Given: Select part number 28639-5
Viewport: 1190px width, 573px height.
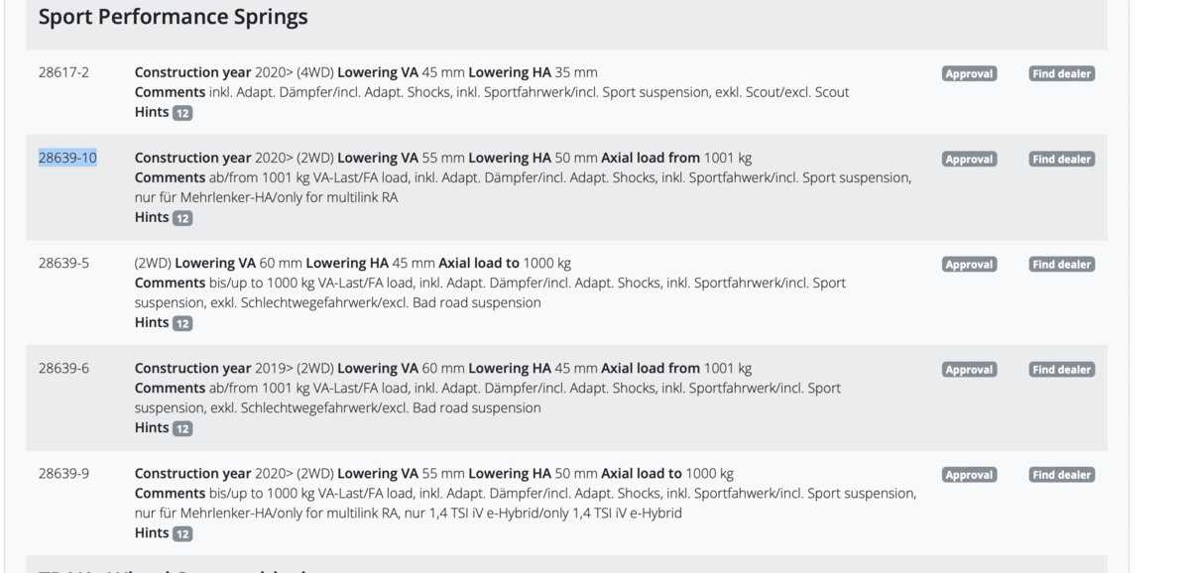Looking at the screenshot, I should tap(63, 263).
